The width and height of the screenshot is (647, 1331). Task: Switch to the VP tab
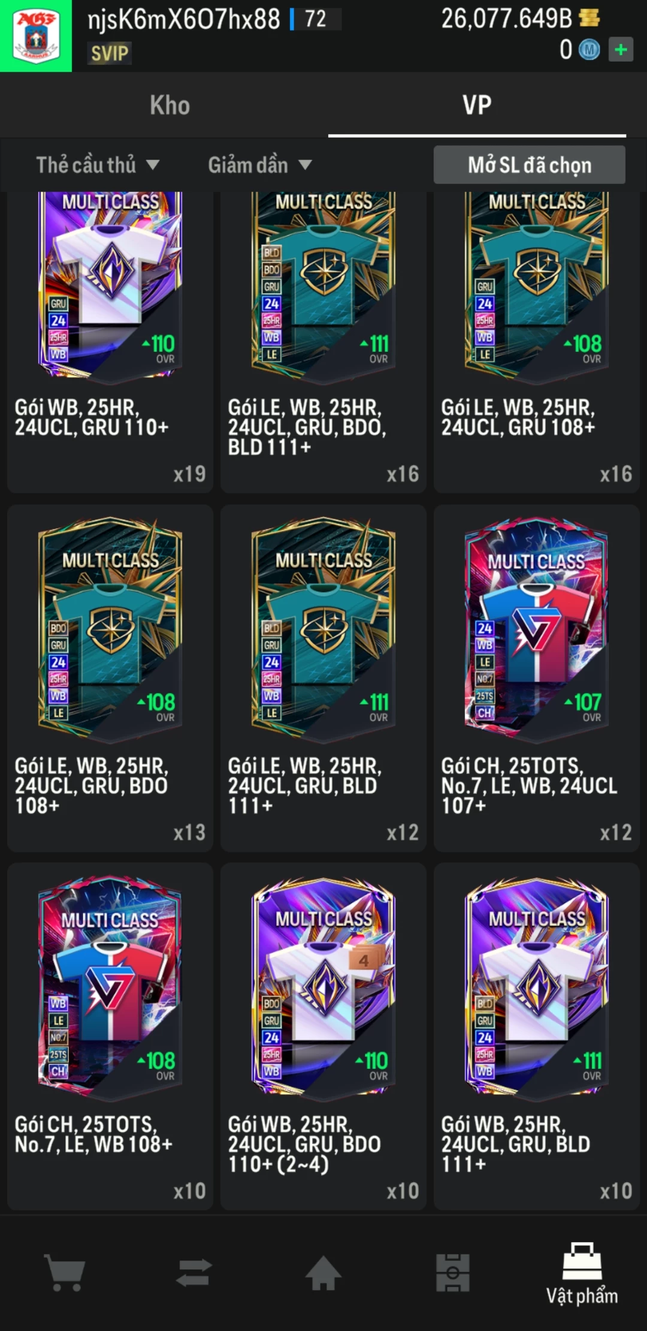tap(477, 105)
